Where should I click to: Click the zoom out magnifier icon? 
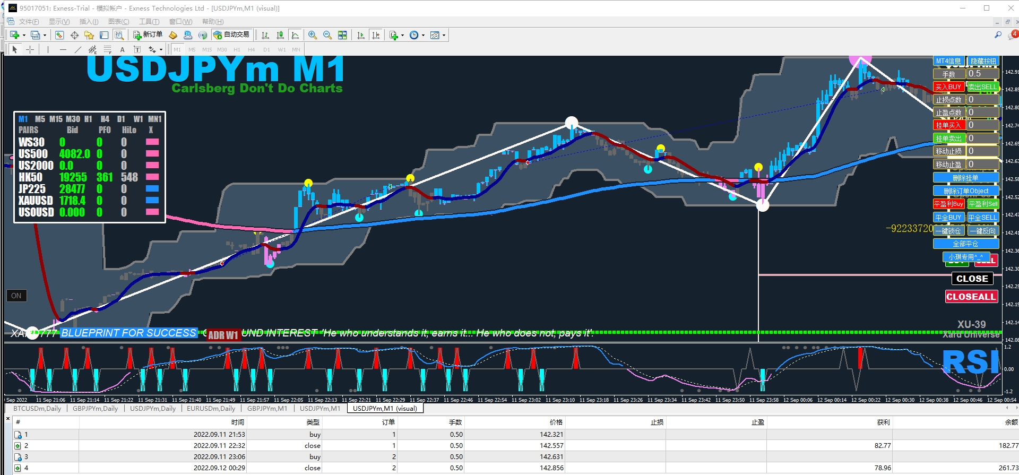327,35
